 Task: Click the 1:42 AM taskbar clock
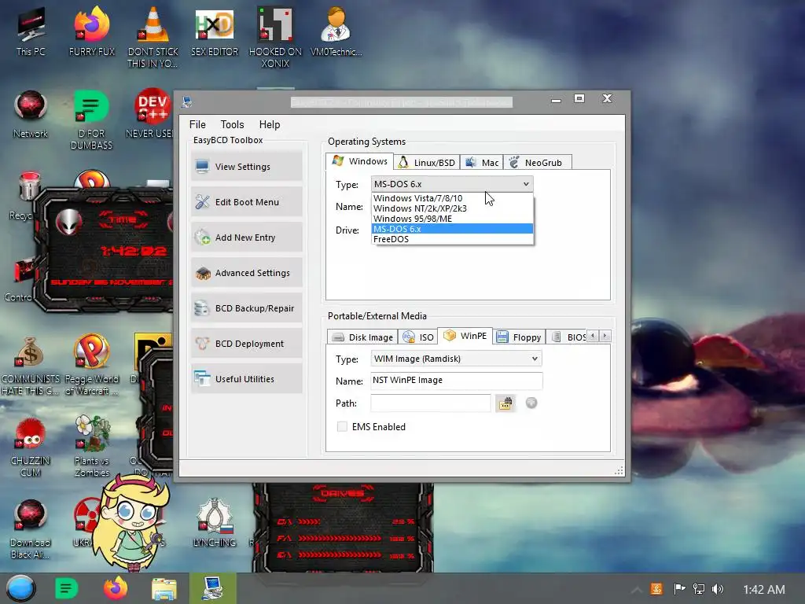point(764,589)
